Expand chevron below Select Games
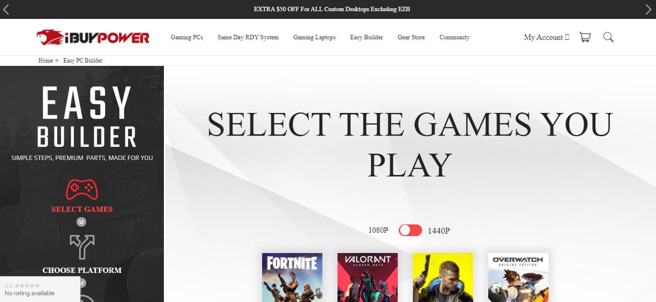This screenshot has width=656, height=302. tap(81, 222)
